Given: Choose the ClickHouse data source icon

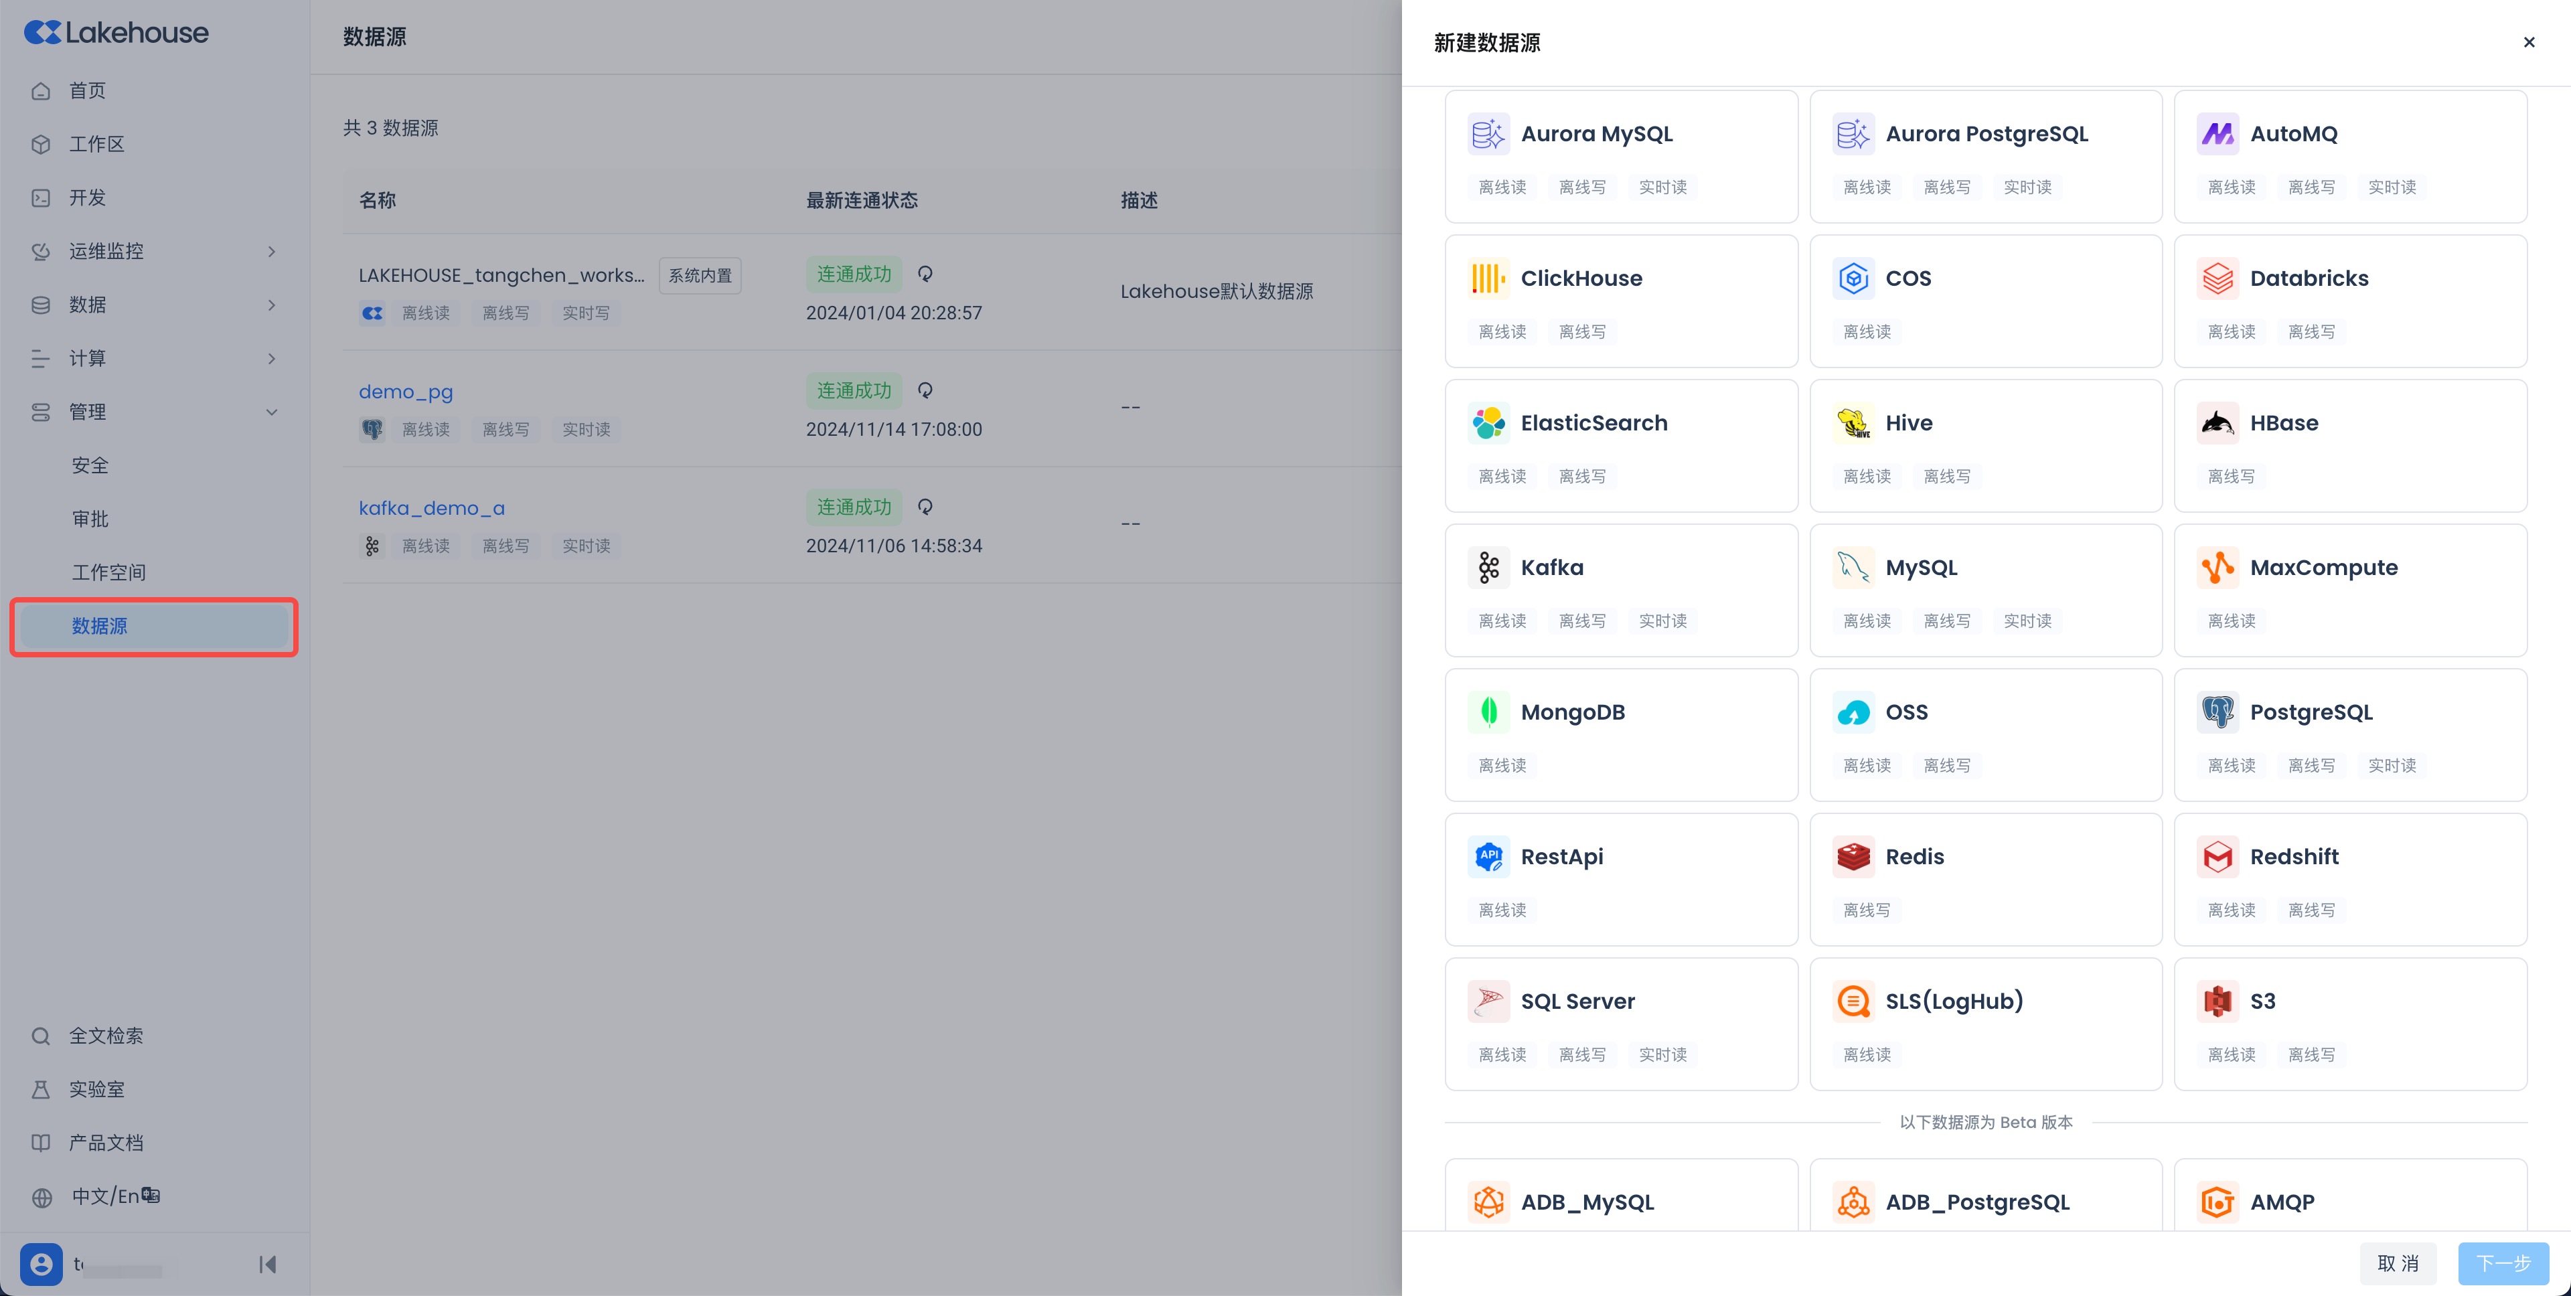Looking at the screenshot, I should (1488, 278).
